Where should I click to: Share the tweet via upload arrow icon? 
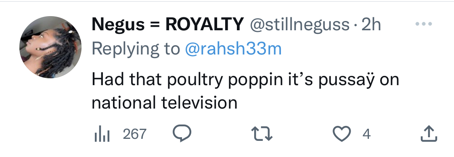[429, 134]
